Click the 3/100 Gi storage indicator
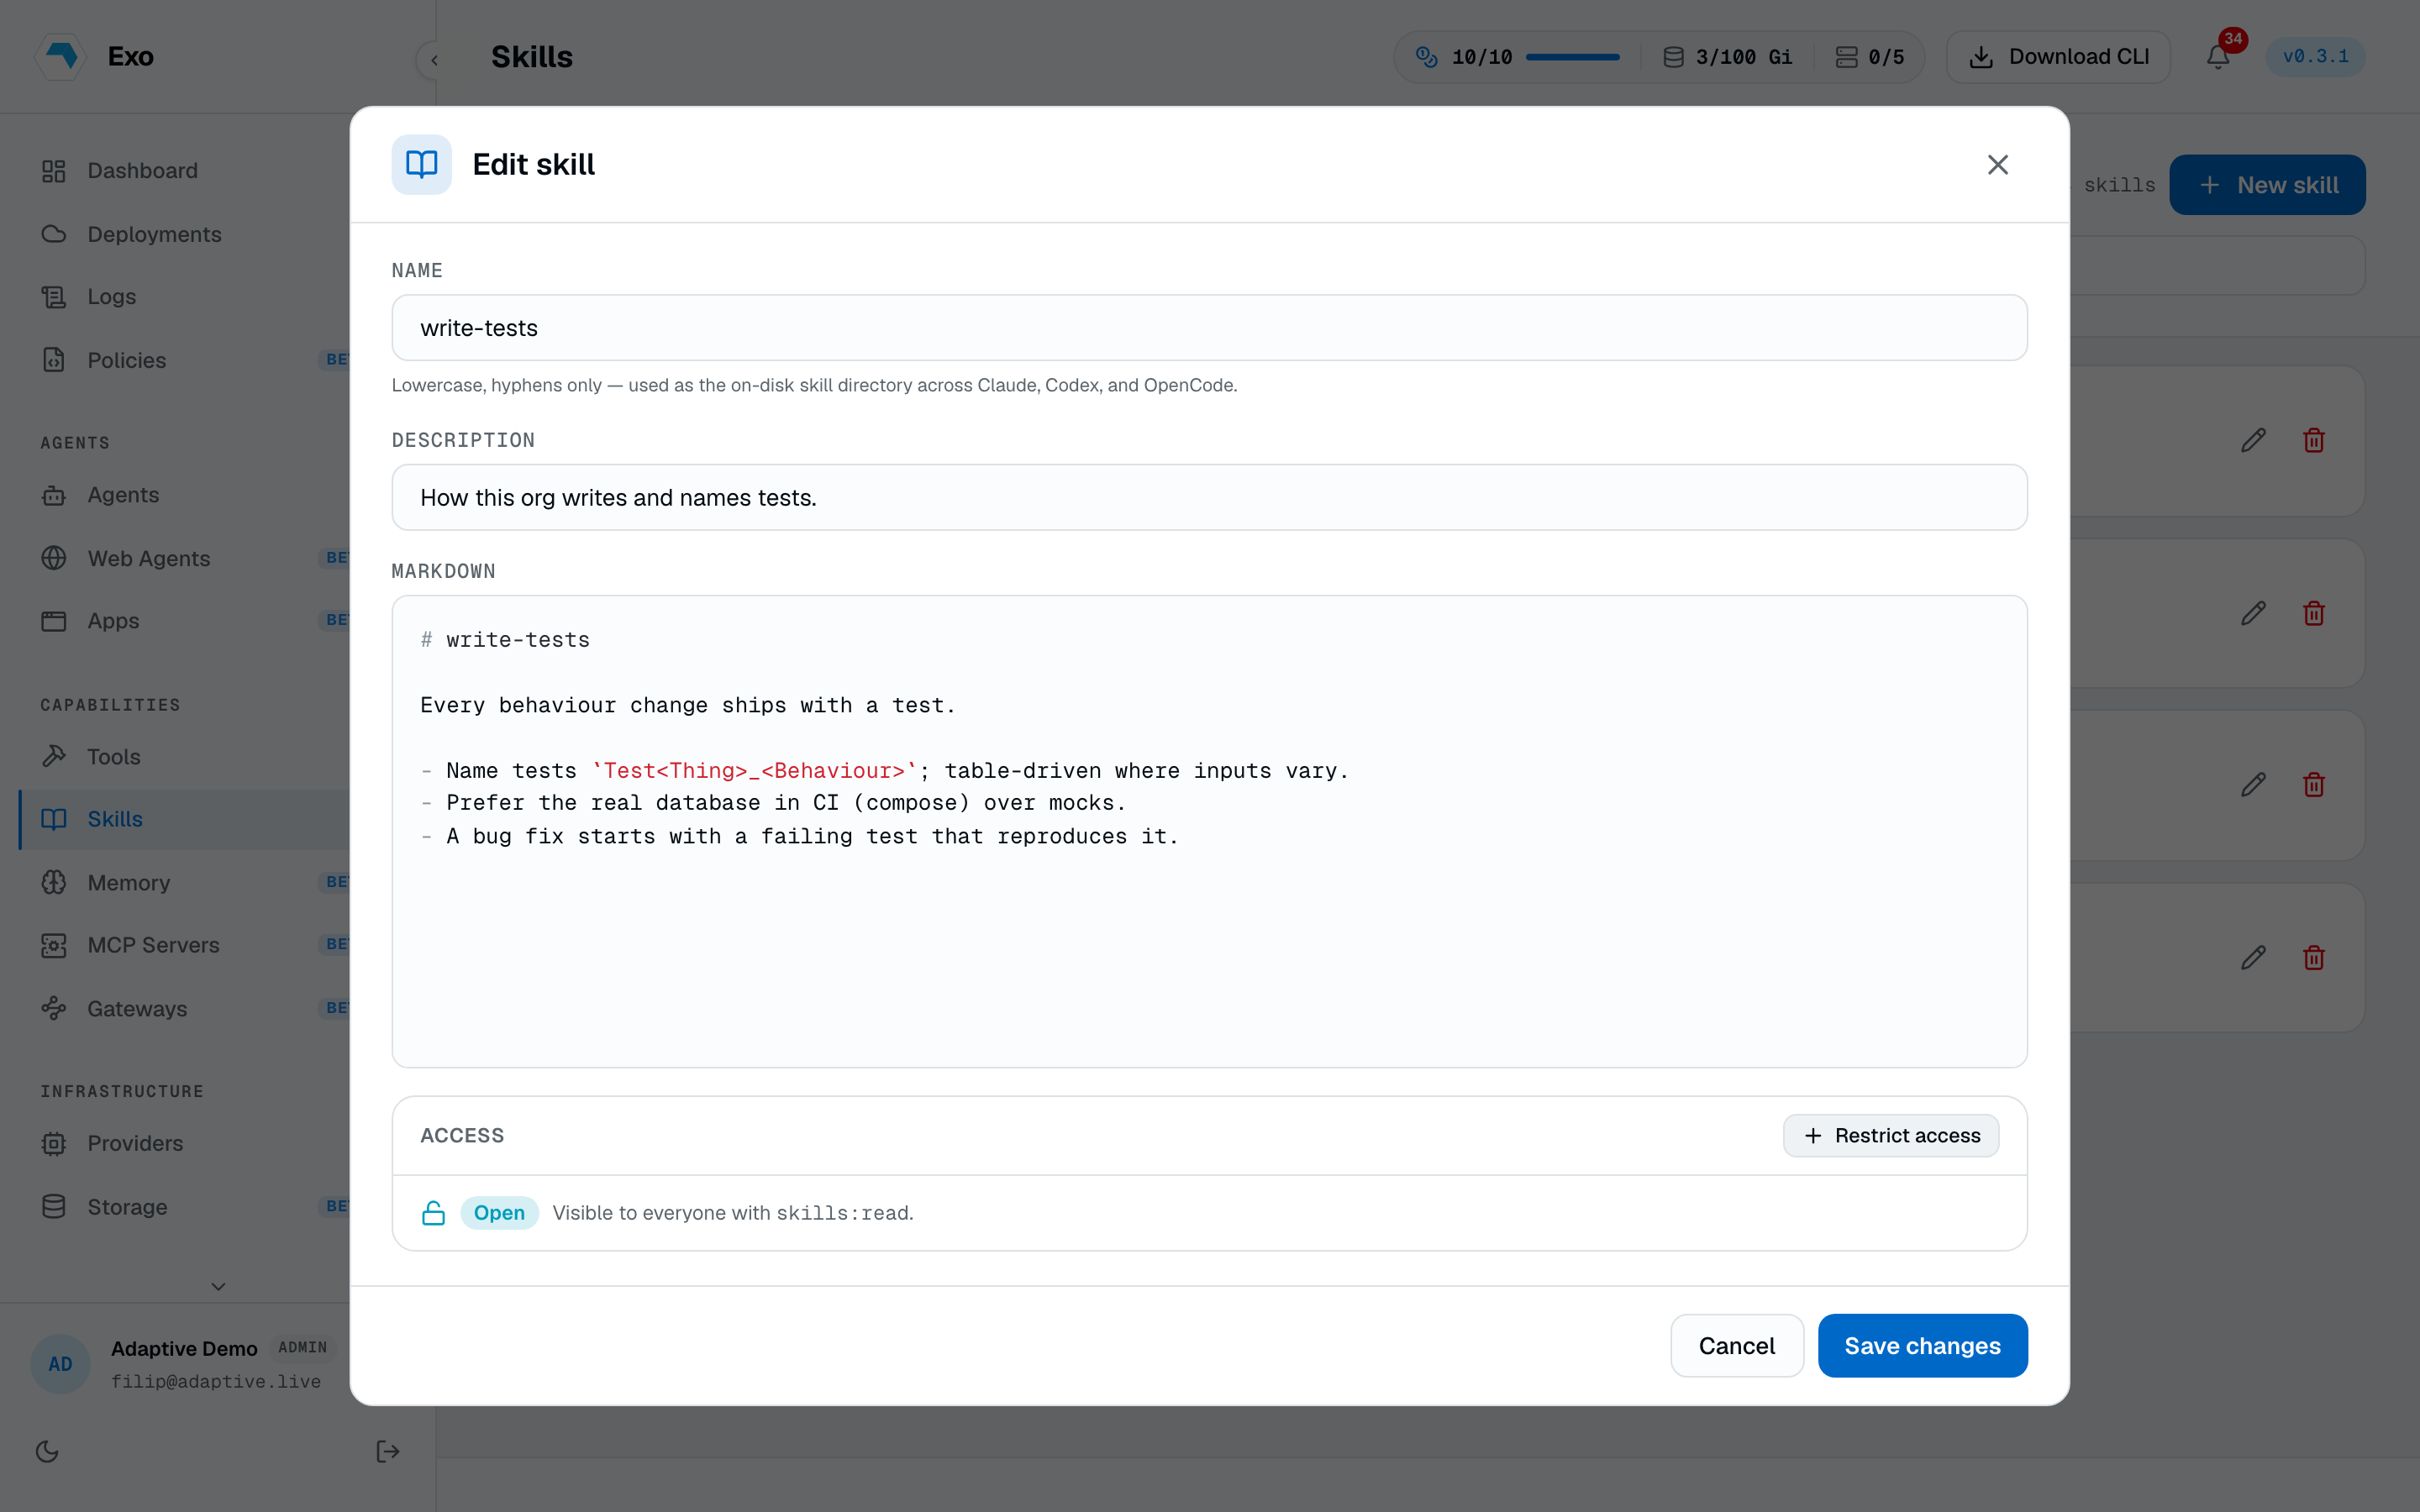 click(1727, 57)
